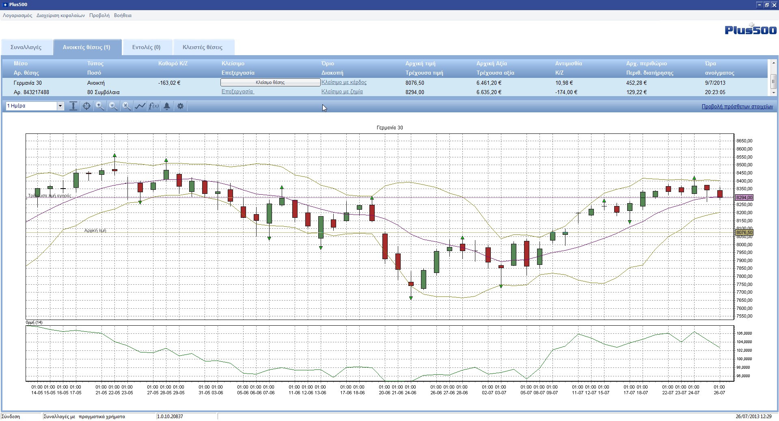Image resolution: width=779 pixels, height=421 pixels.
Task: Set a price alert with bell icon
Action: pyautogui.click(x=167, y=106)
